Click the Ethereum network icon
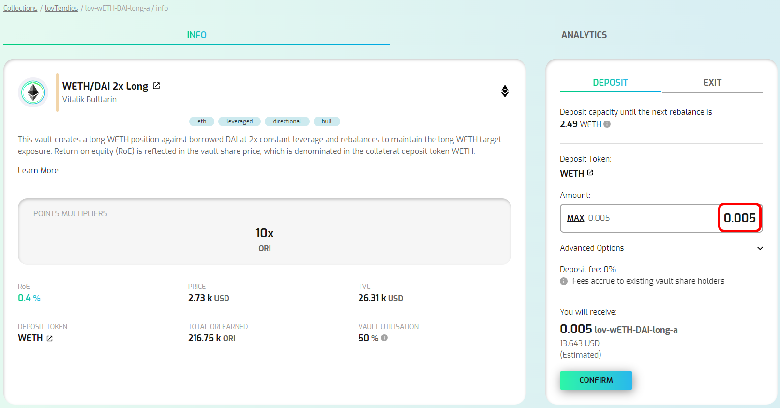Image resolution: width=780 pixels, height=408 pixels. 505,91
